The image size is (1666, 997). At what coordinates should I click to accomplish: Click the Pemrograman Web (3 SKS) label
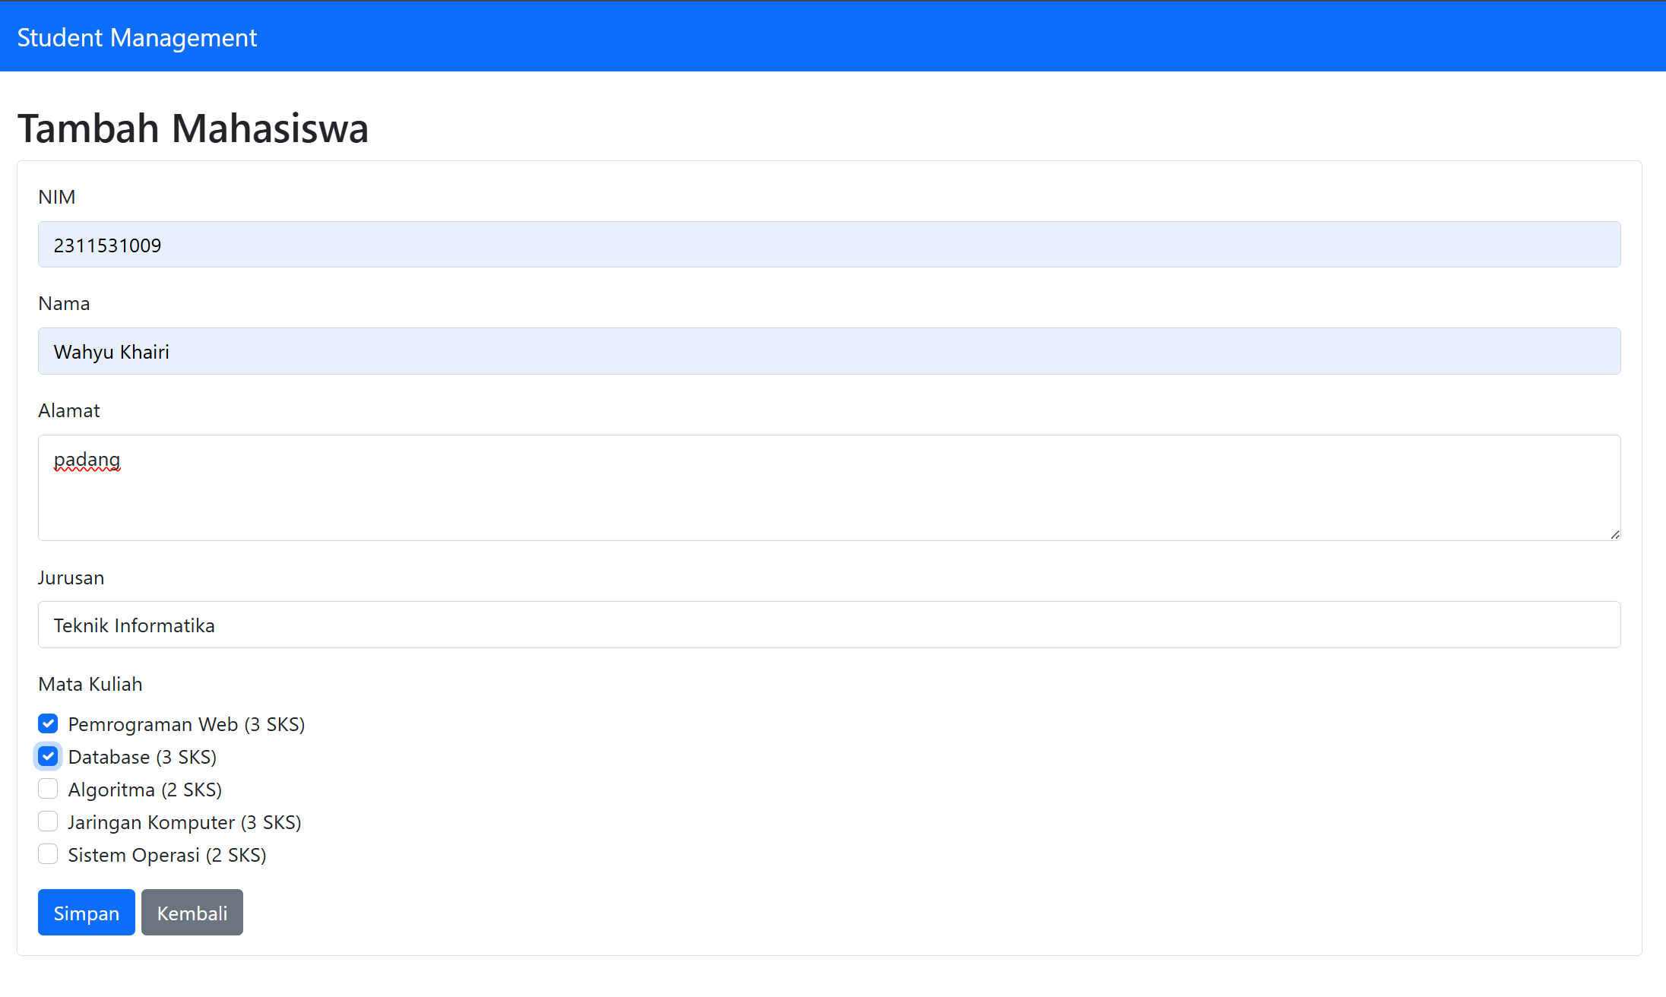pyautogui.click(x=186, y=724)
